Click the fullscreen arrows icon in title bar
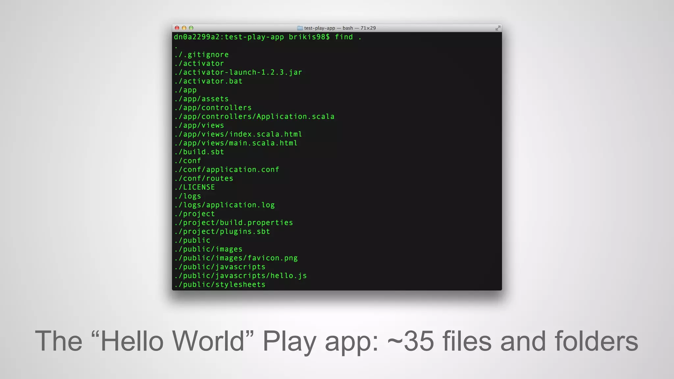 tap(498, 28)
